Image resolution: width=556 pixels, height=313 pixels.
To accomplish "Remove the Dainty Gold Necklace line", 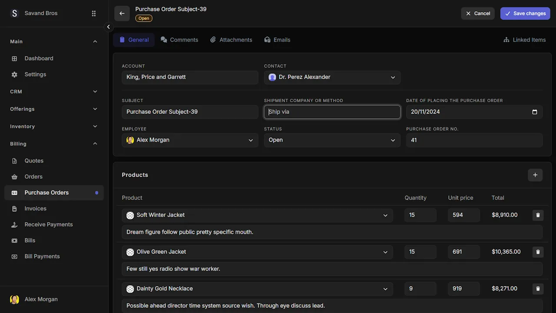I will [x=538, y=289].
